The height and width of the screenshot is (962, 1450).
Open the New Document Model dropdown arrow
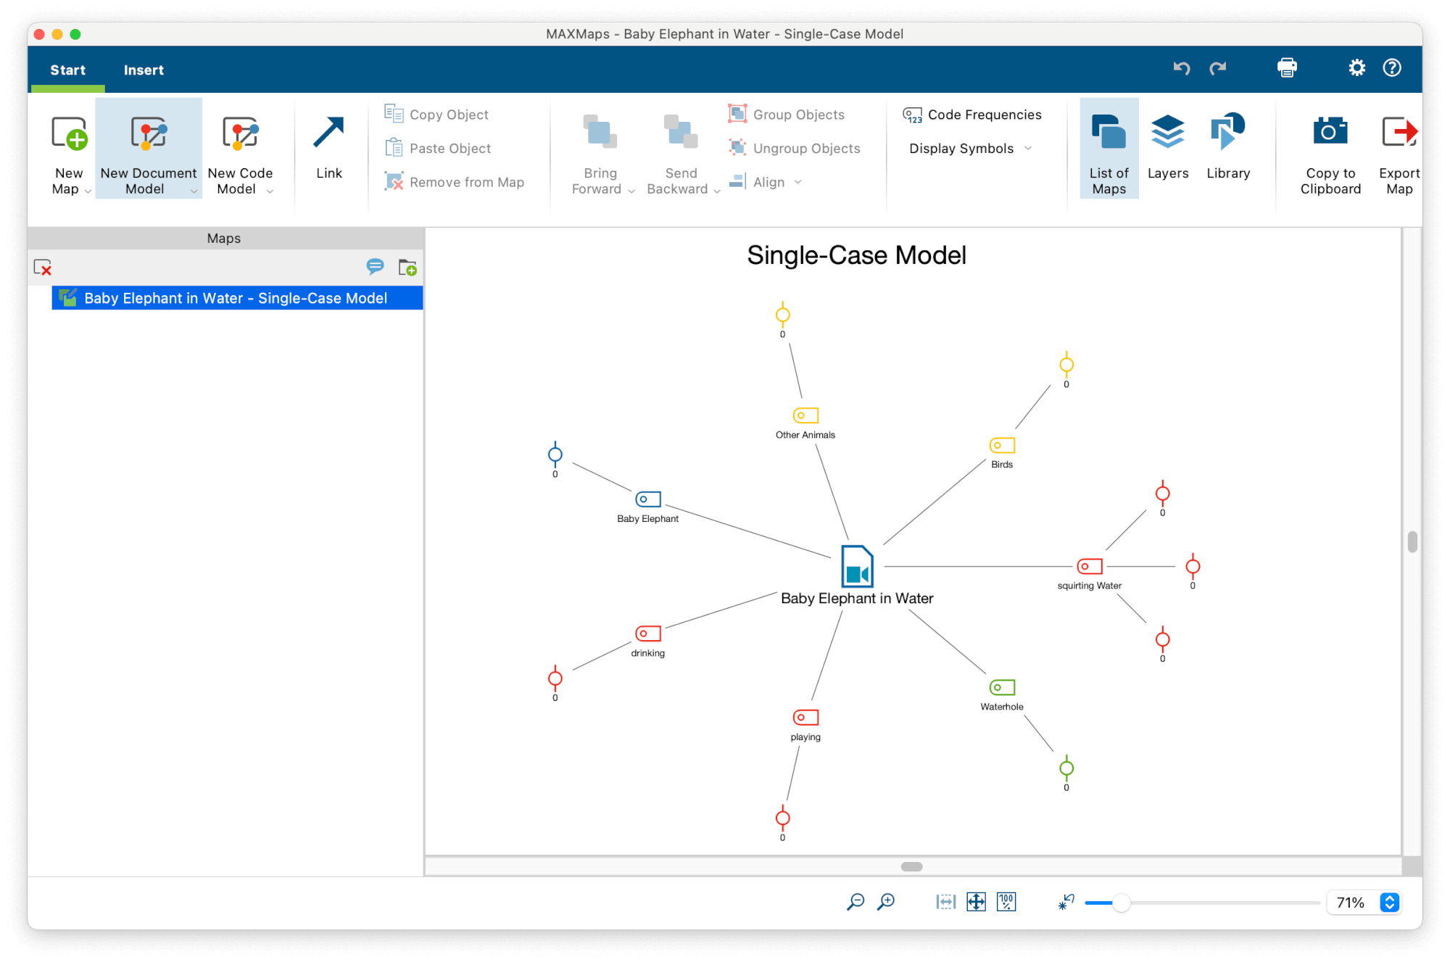[x=194, y=191]
